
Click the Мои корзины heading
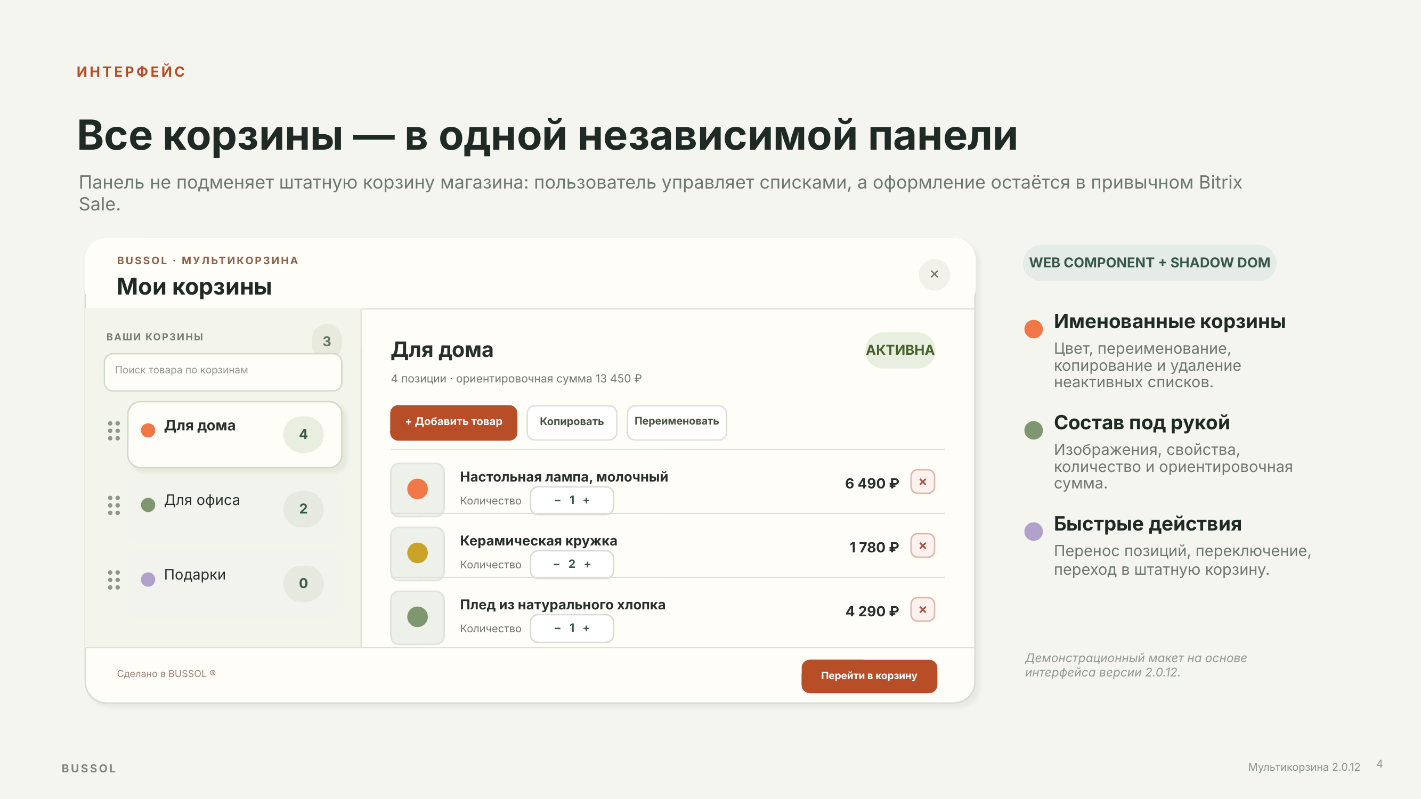194,287
